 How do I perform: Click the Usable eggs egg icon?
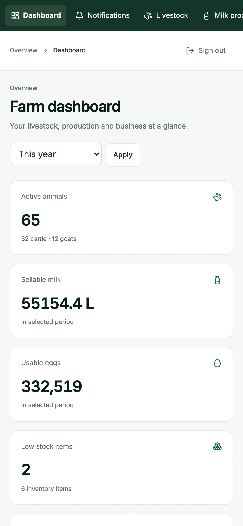pos(217,363)
